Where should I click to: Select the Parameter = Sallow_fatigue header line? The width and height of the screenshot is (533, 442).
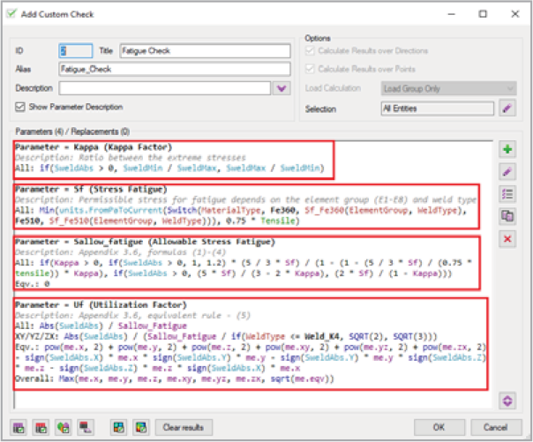pos(145,242)
